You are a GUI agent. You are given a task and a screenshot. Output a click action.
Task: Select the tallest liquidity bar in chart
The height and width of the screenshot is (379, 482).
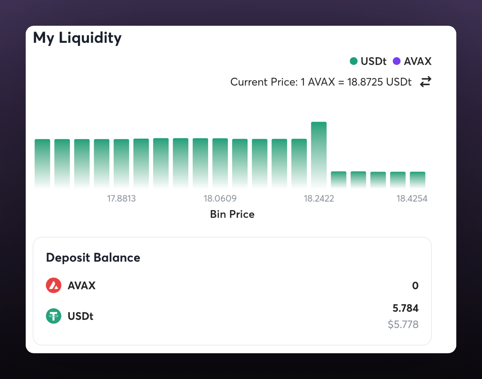pos(319,155)
